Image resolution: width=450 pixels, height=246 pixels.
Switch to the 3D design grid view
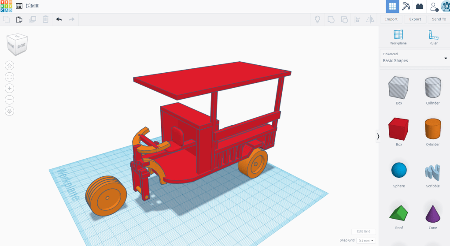point(392,7)
